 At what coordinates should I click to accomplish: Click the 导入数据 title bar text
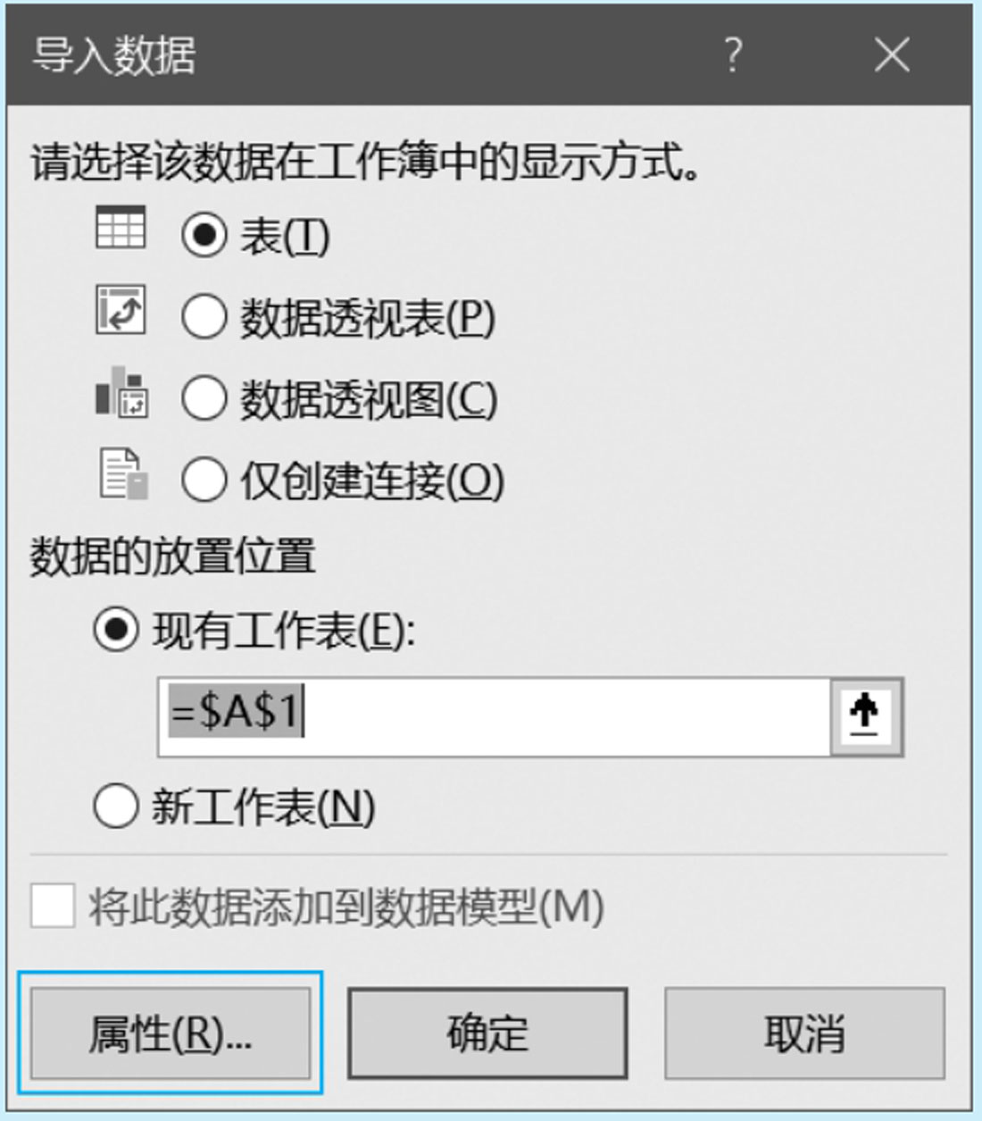tap(113, 55)
